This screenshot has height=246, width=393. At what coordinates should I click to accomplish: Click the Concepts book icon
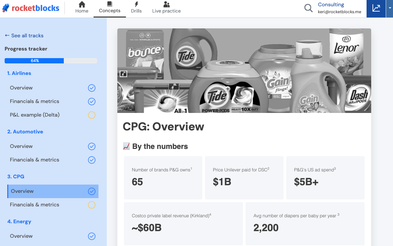[109, 4]
